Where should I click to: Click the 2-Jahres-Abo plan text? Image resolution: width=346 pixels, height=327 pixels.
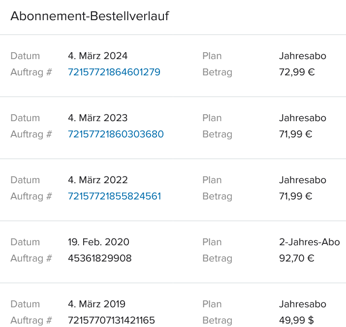[310, 242]
